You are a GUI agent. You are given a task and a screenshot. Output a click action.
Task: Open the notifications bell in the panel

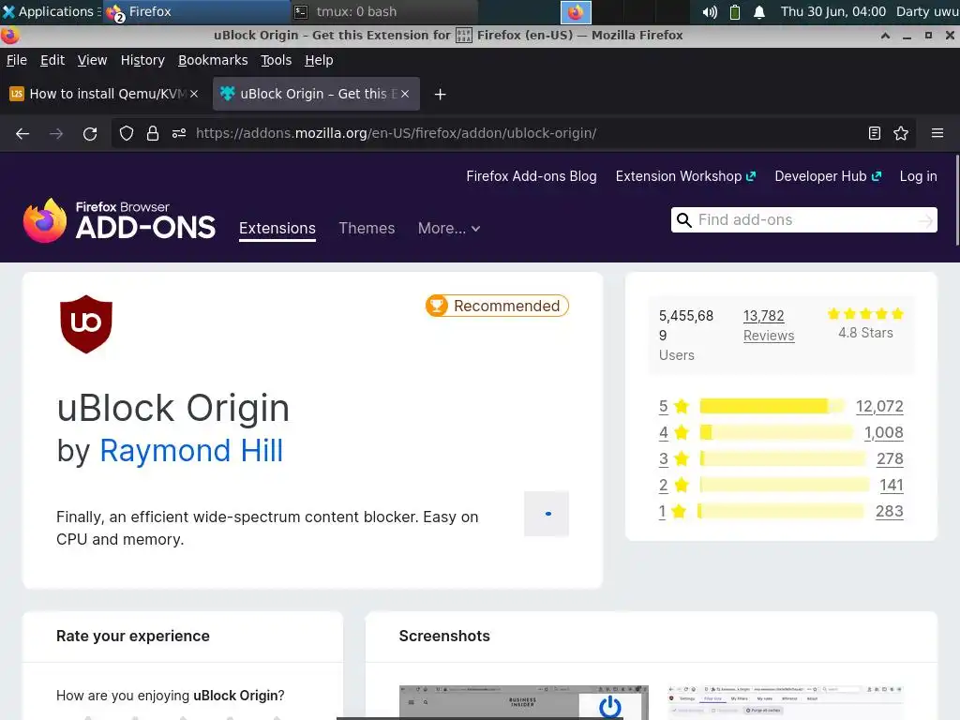click(x=759, y=11)
